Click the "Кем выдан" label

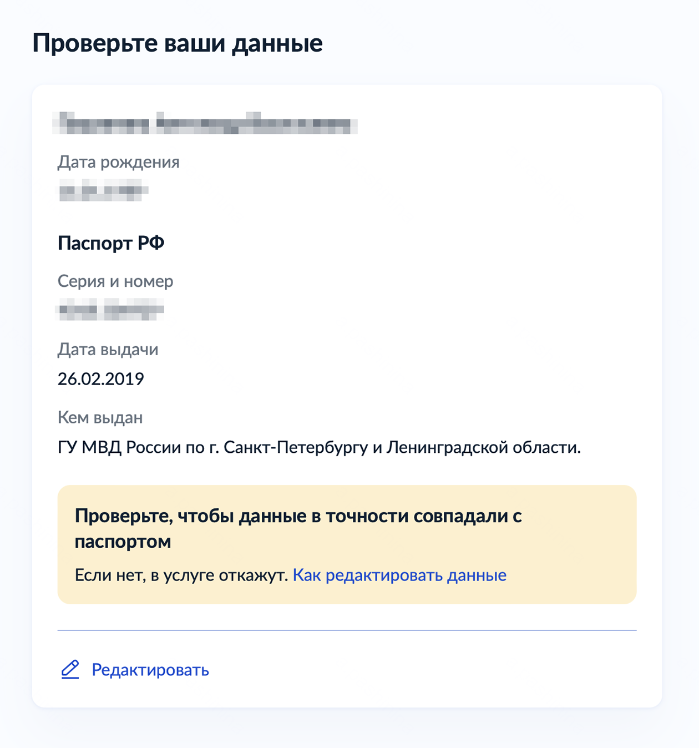point(100,417)
